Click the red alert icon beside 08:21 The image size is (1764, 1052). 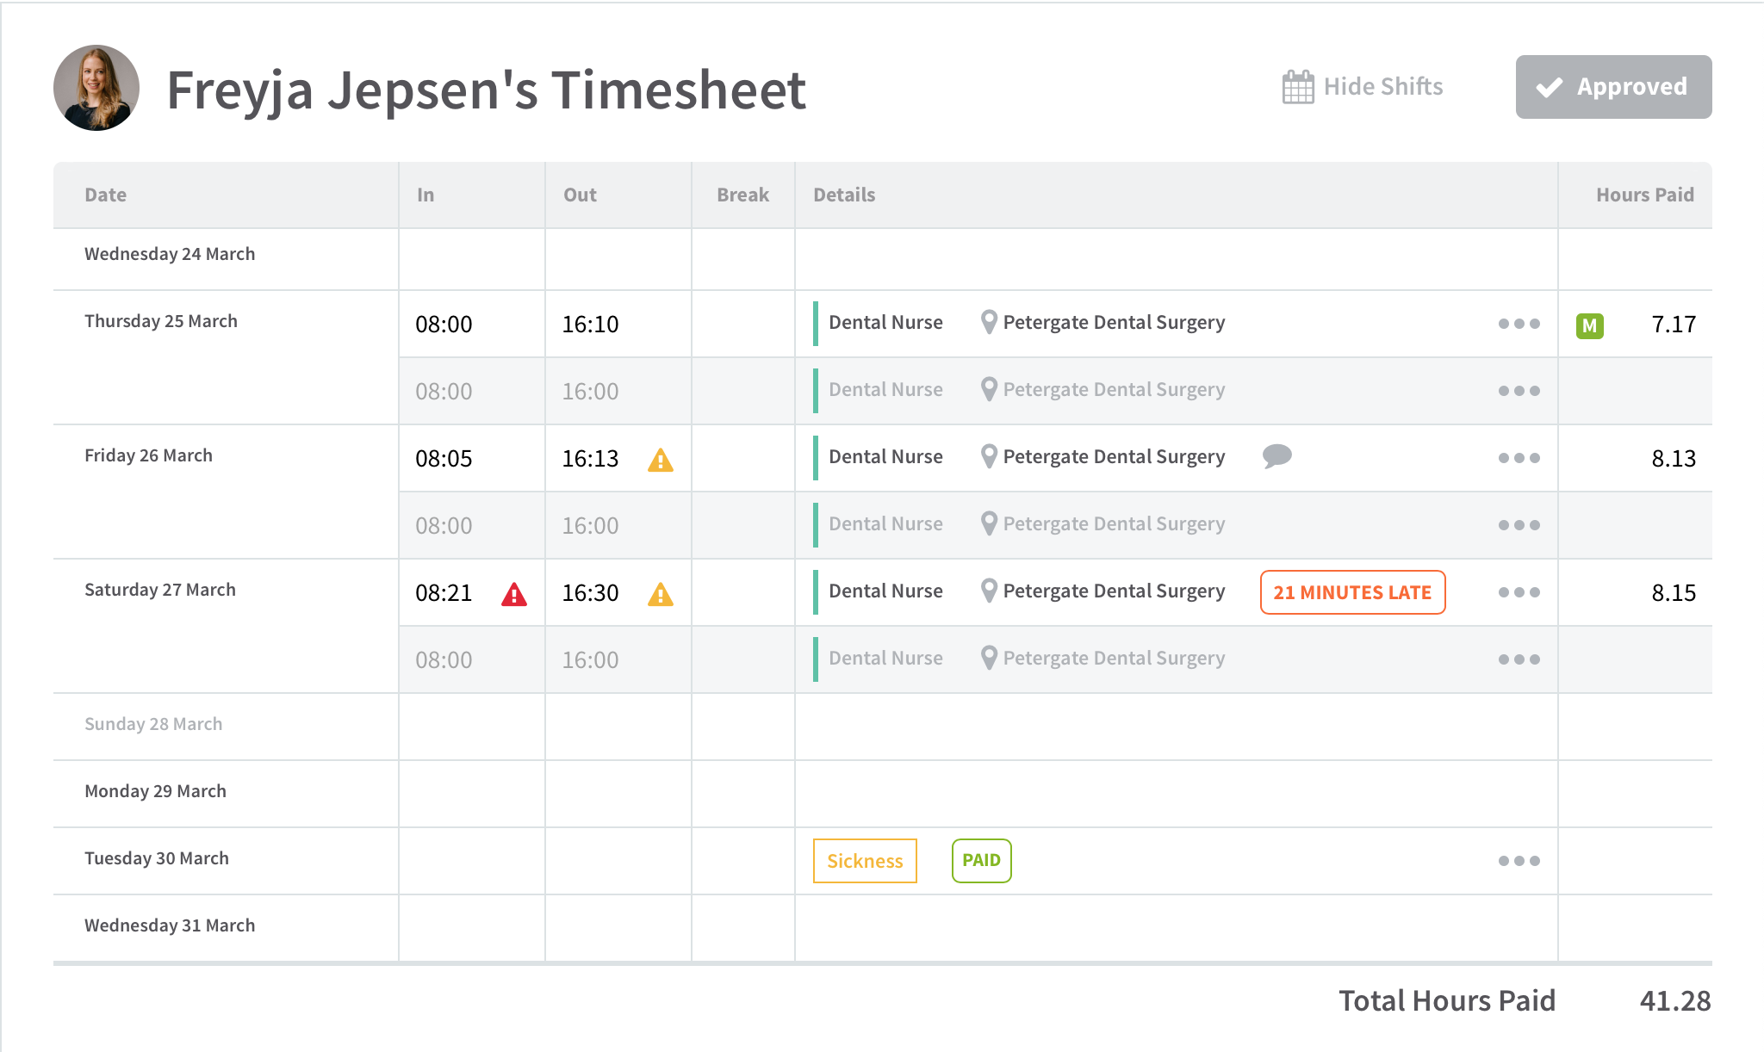512,594
